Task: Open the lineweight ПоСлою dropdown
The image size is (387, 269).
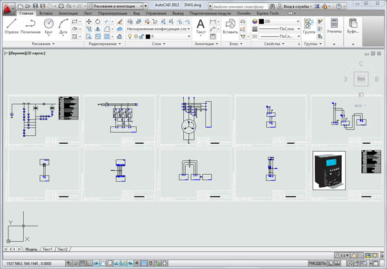Action: [x=279, y=29]
